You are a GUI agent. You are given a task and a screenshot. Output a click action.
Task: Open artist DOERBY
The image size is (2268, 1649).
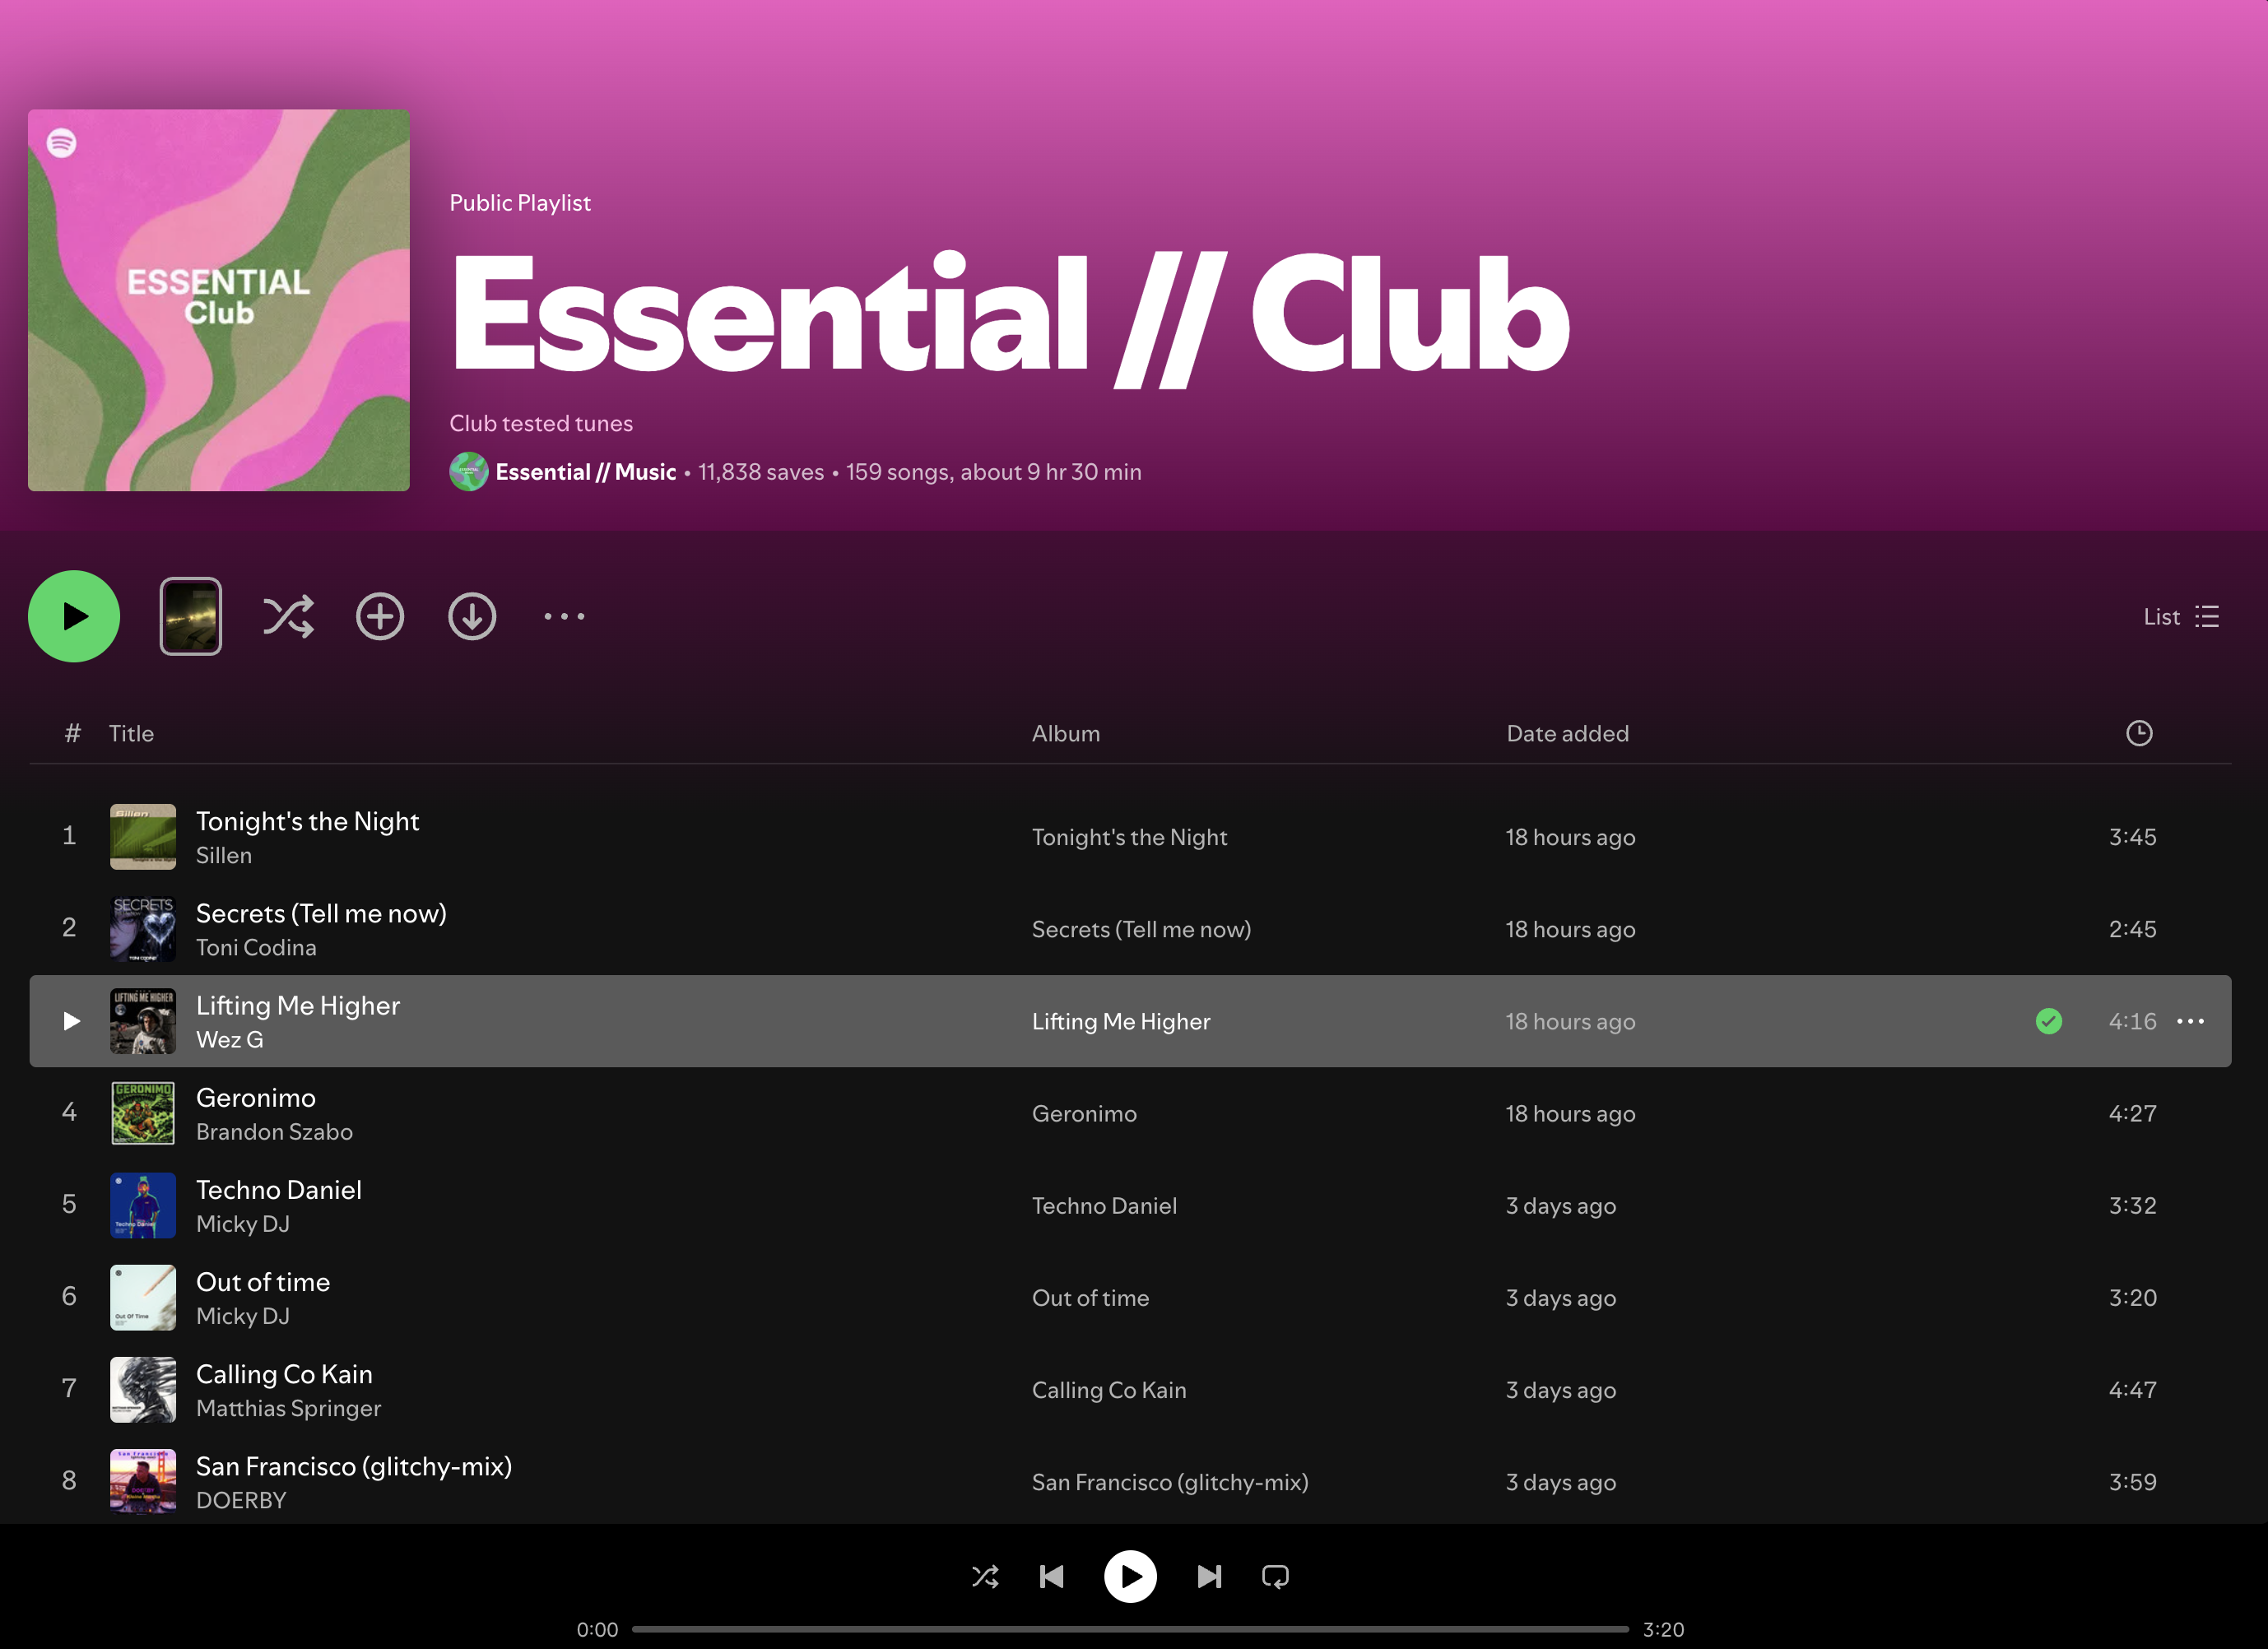tap(241, 1500)
